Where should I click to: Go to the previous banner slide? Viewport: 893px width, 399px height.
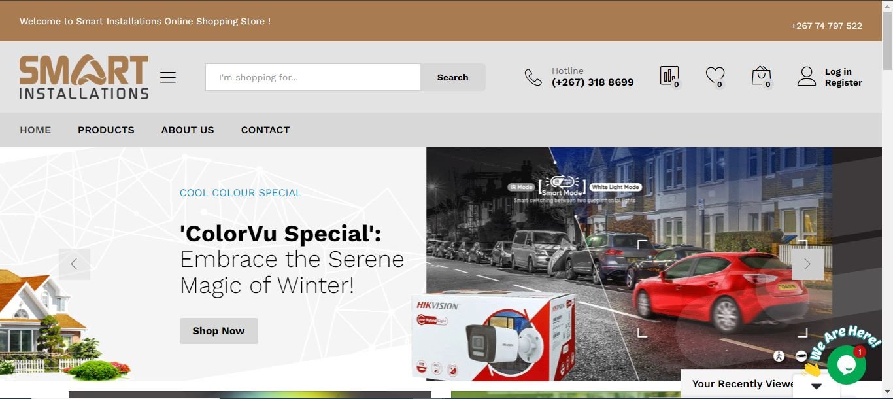tap(75, 264)
